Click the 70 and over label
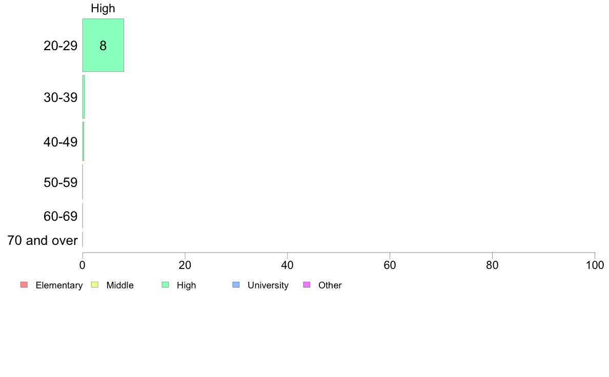This screenshot has height=377, width=609. (x=43, y=240)
